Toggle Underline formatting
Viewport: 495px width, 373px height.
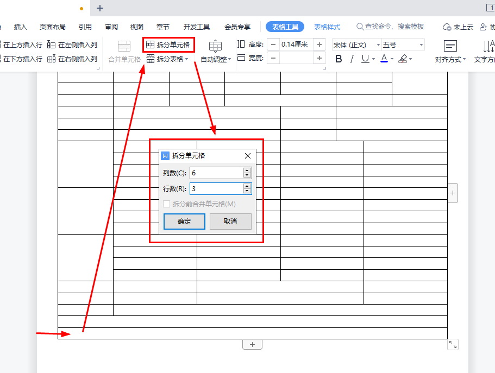coord(365,59)
